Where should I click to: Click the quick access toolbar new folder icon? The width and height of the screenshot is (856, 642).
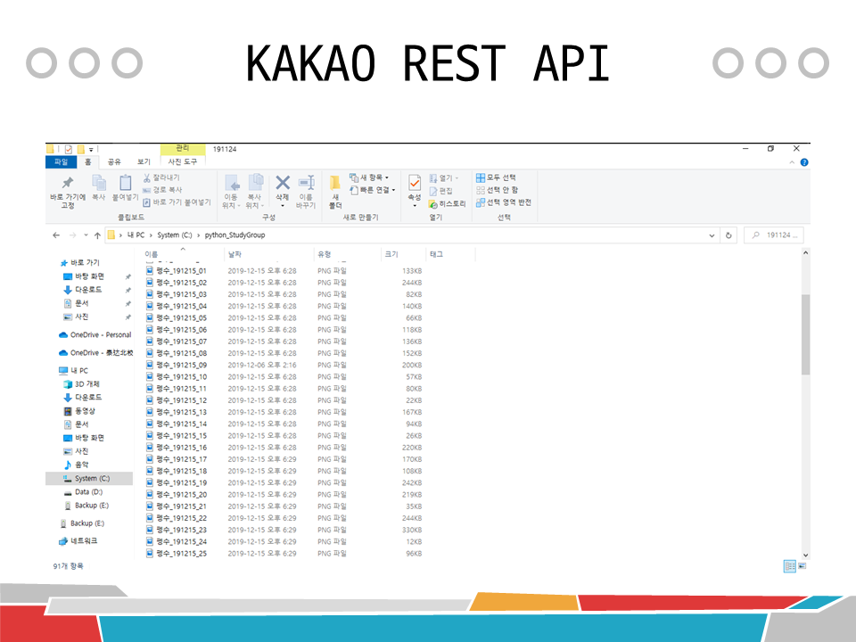point(81,149)
